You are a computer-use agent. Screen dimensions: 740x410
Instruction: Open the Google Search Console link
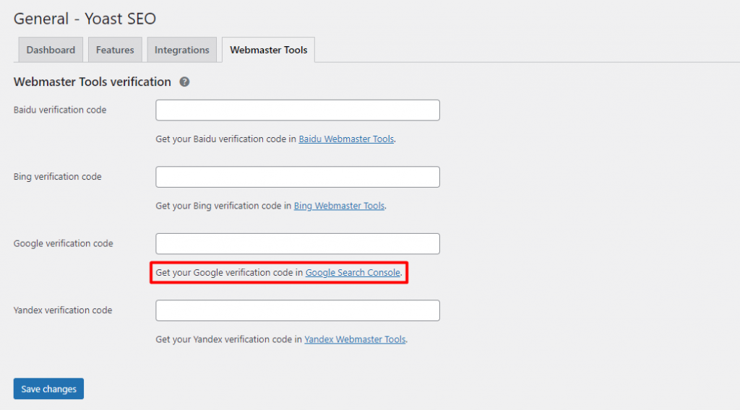coord(353,273)
